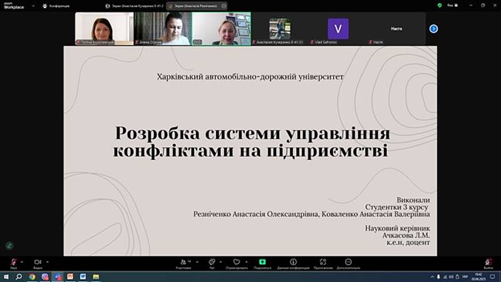Open the View layout button

(x=452, y=6)
